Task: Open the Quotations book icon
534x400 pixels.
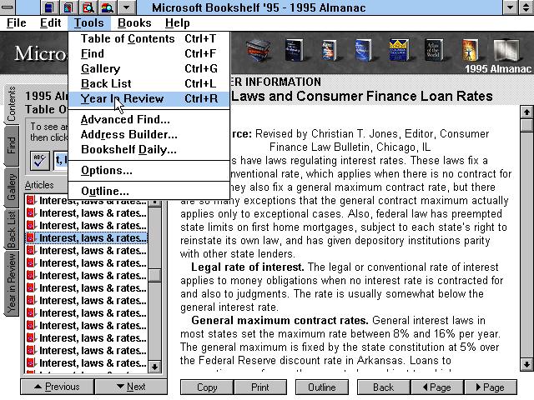Action: click(x=364, y=50)
